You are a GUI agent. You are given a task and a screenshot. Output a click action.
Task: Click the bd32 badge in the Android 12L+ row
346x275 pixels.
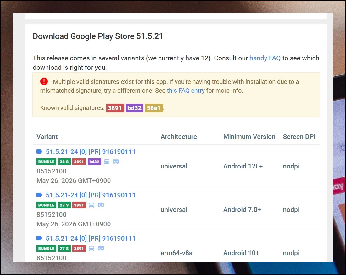point(94,162)
